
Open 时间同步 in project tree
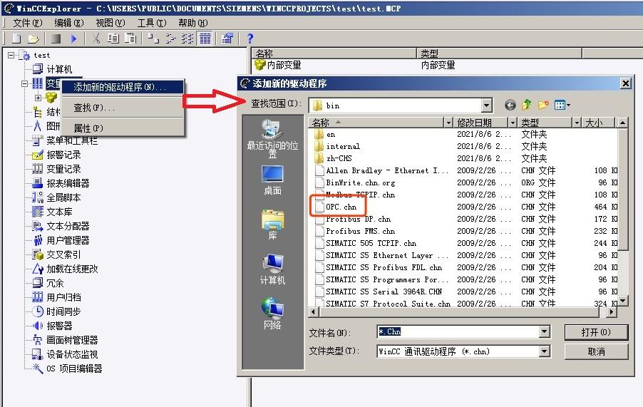pyautogui.click(x=63, y=311)
